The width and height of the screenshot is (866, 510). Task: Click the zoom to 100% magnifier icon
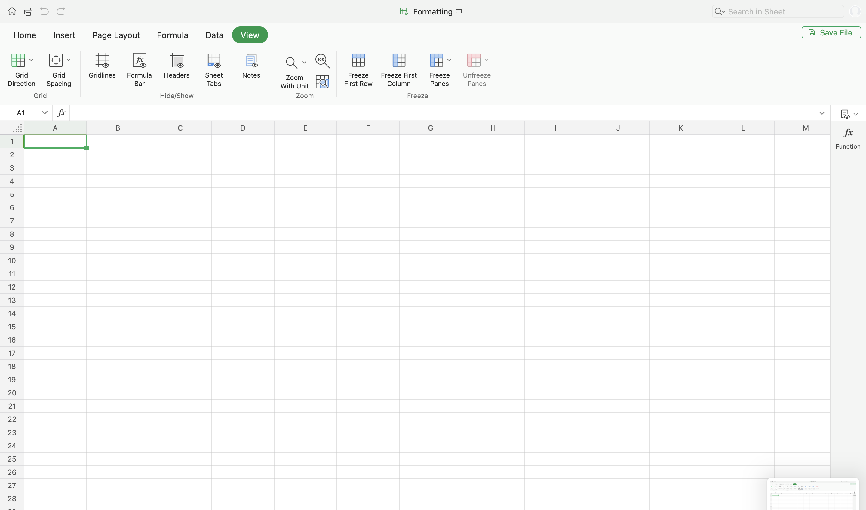(322, 61)
